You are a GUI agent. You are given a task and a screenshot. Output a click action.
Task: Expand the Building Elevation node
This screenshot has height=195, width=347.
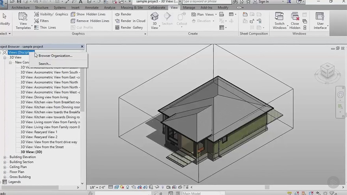coord(5,157)
